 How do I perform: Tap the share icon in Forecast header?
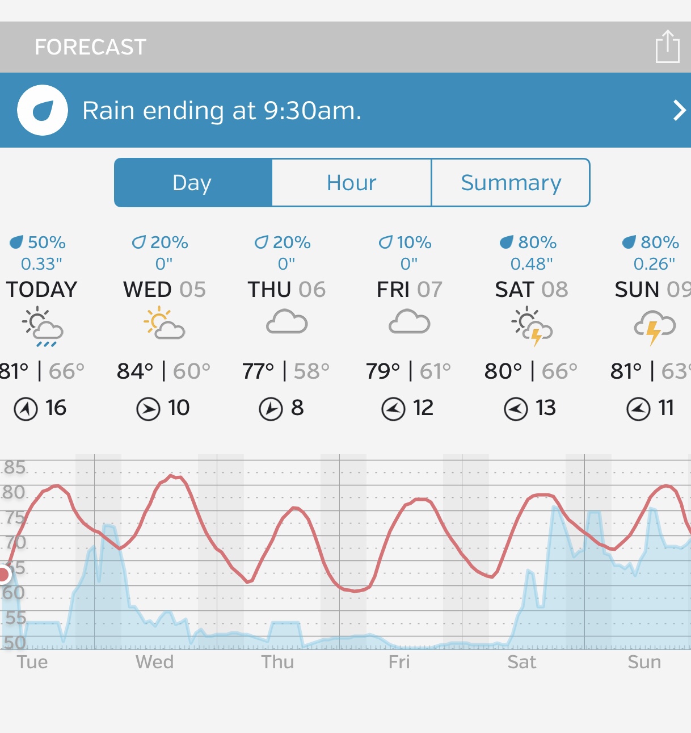click(x=667, y=47)
